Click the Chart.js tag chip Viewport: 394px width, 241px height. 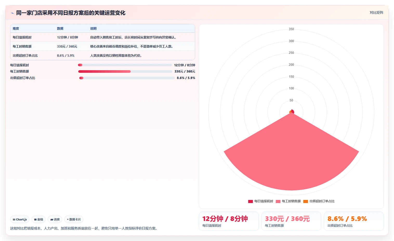[x=20, y=219]
